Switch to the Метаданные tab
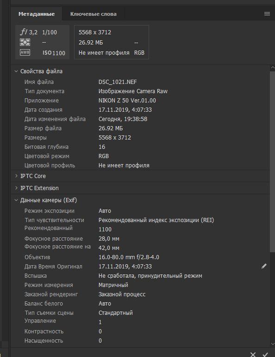 37,14
